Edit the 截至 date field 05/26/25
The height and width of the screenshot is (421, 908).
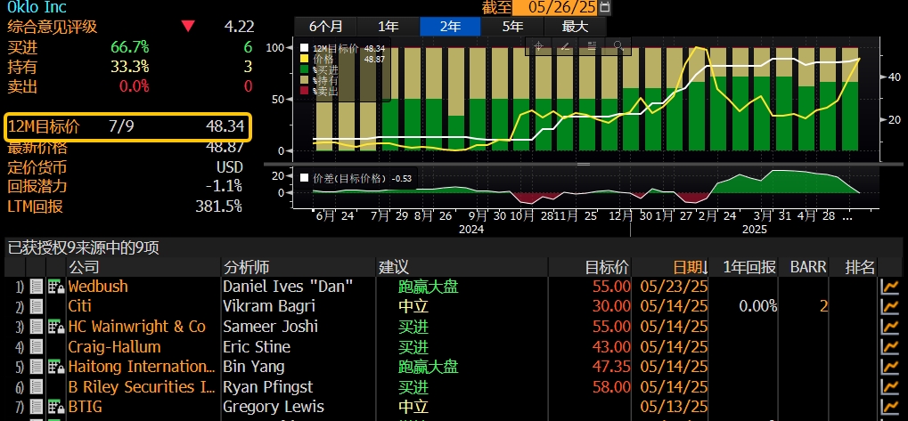click(556, 7)
